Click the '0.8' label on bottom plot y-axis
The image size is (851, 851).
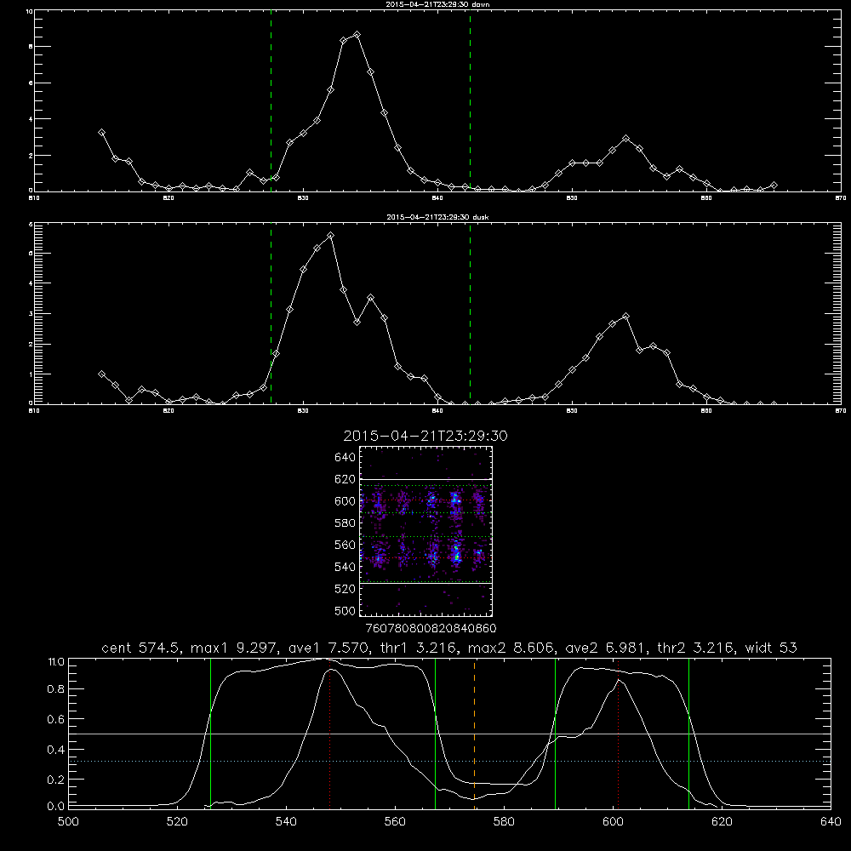[56, 688]
